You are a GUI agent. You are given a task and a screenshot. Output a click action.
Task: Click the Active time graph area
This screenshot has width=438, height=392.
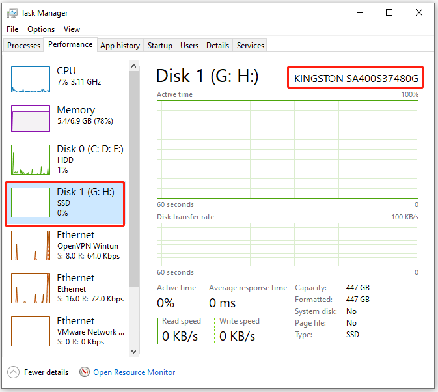coord(288,150)
